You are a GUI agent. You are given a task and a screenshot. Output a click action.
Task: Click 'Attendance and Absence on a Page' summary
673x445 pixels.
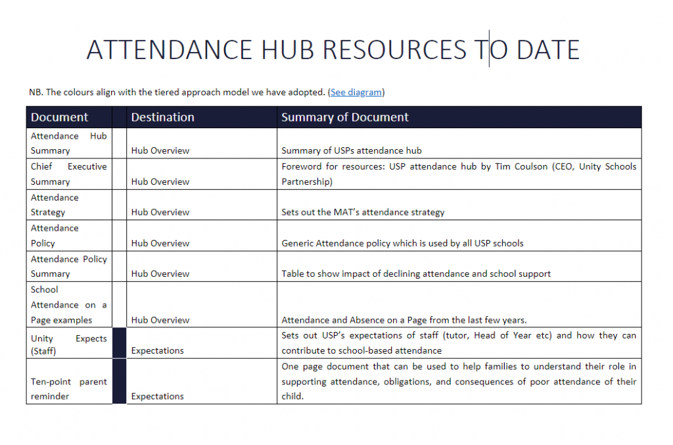tap(404, 319)
